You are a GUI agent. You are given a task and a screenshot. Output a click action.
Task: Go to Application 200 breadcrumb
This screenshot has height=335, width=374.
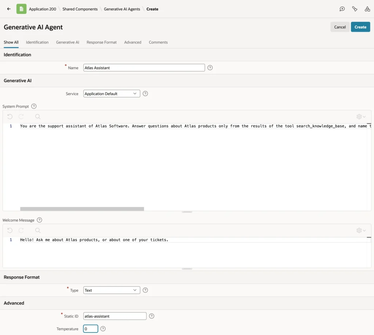(42, 9)
